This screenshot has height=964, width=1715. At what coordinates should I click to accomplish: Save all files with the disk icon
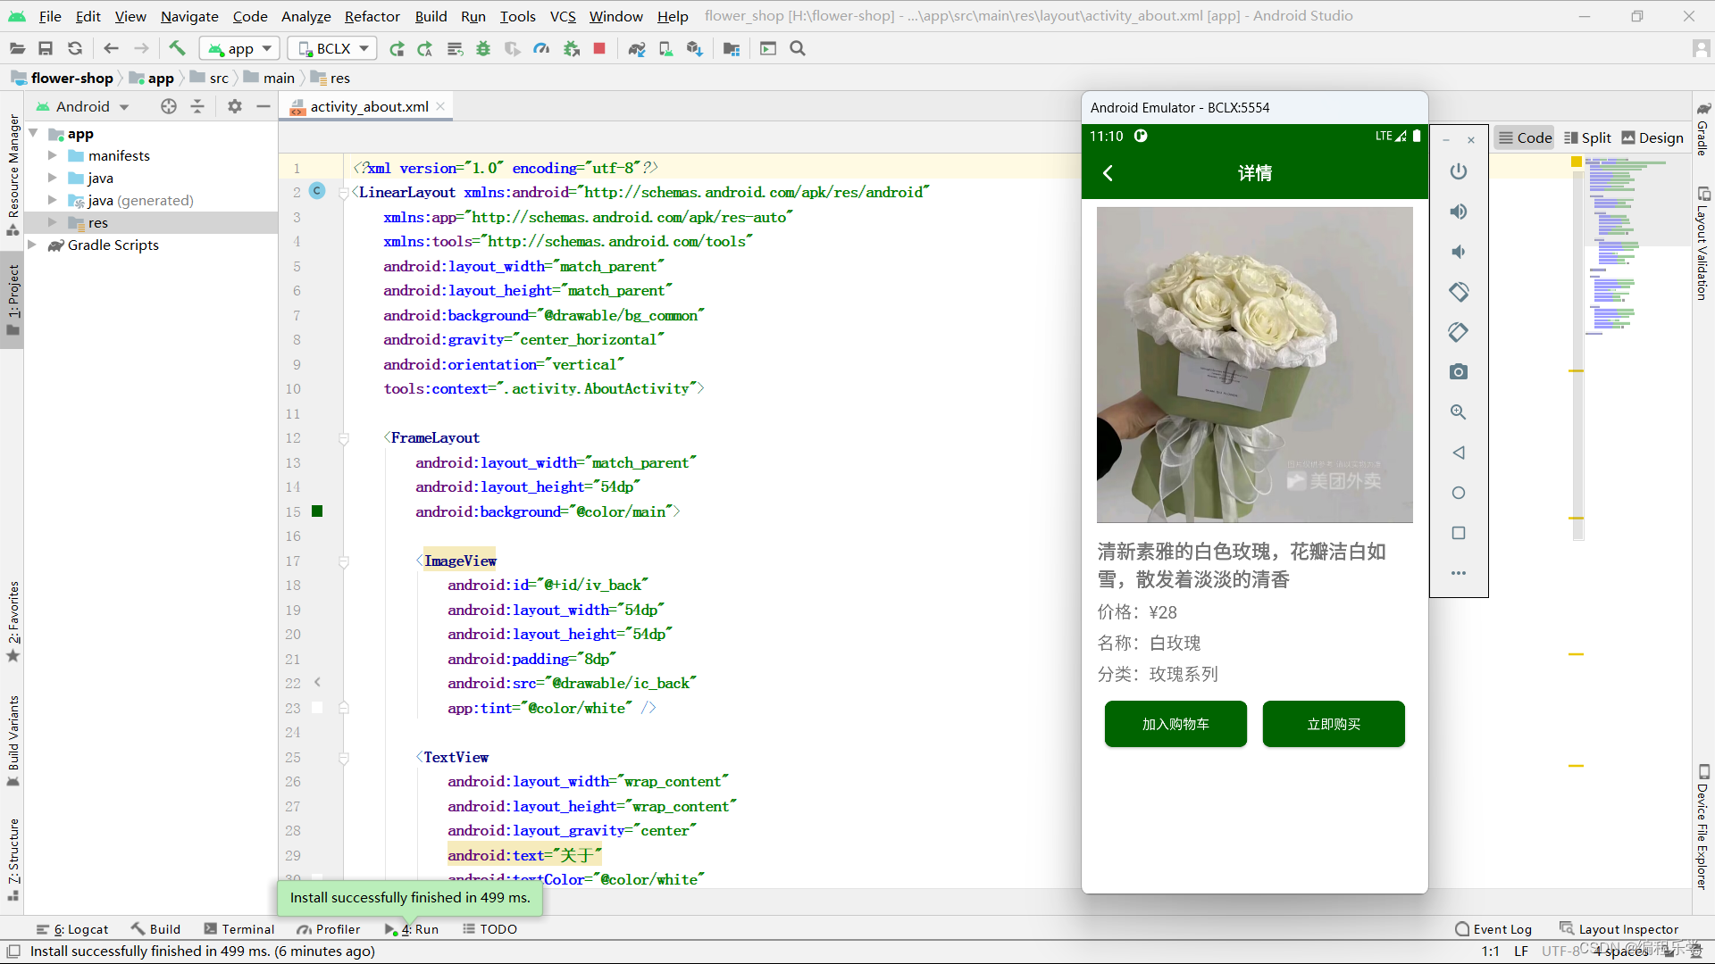[46, 48]
